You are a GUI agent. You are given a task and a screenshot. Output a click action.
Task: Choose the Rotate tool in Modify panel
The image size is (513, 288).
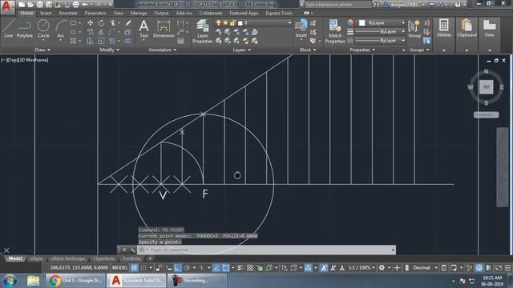point(102,23)
